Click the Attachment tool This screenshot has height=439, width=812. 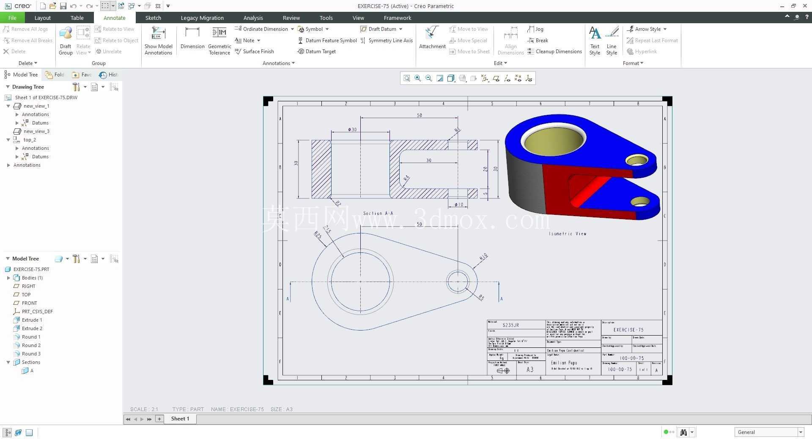(x=432, y=38)
